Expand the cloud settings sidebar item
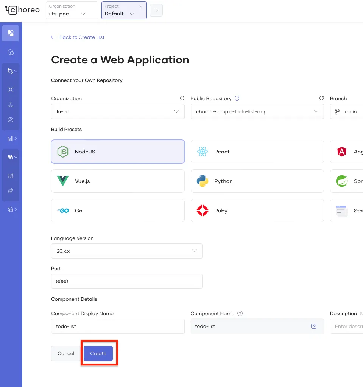This screenshot has height=387, width=363. [x=12, y=209]
